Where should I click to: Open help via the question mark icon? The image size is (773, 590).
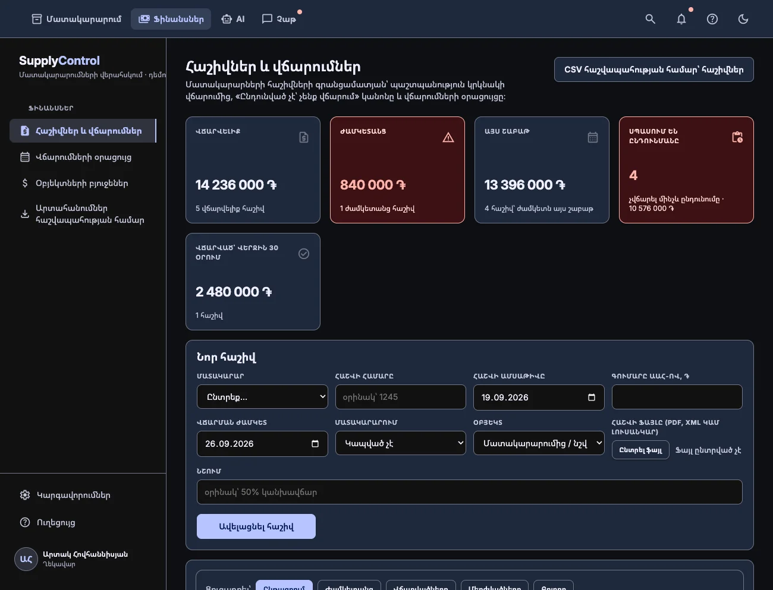tap(712, 19)
